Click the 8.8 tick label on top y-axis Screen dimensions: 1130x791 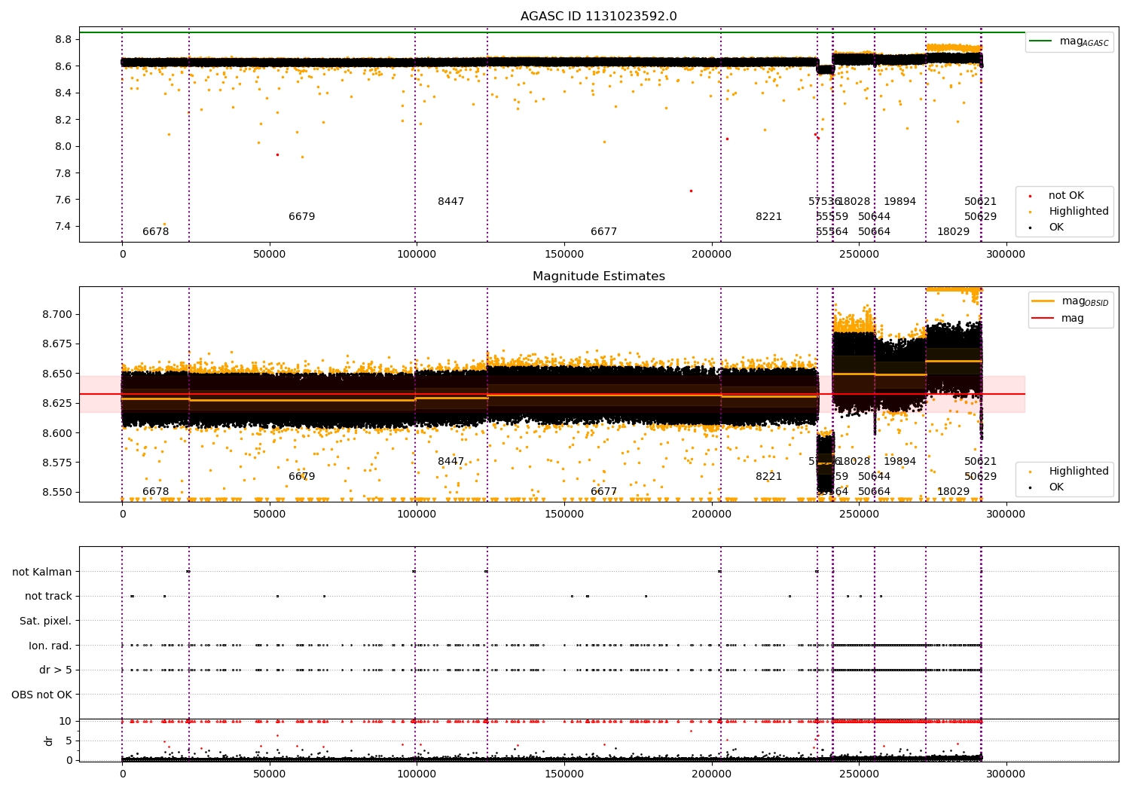(x=63, y=39)
